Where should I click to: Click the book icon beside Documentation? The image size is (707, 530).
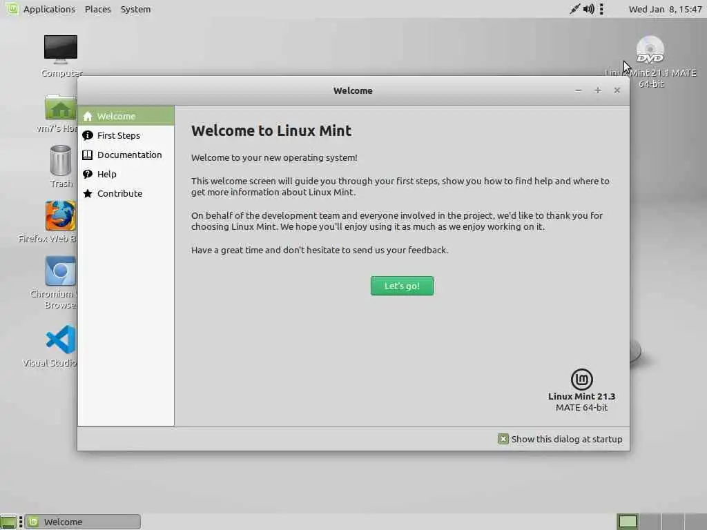coord(88,155)
